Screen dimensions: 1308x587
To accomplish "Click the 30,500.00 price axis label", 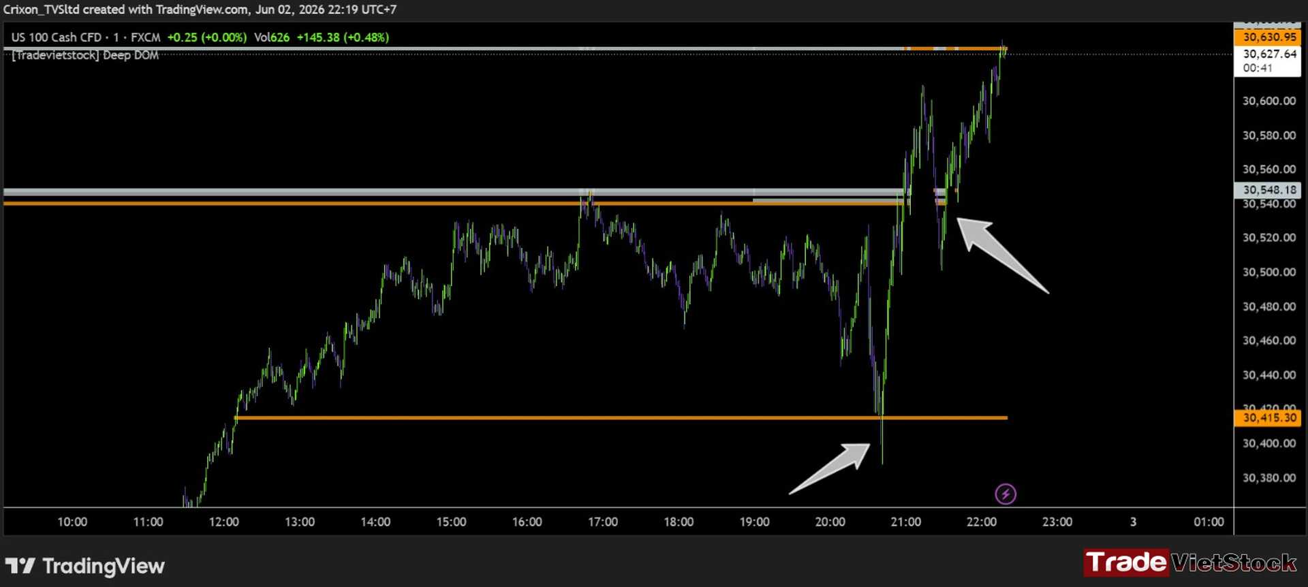I will (1269, 272).
